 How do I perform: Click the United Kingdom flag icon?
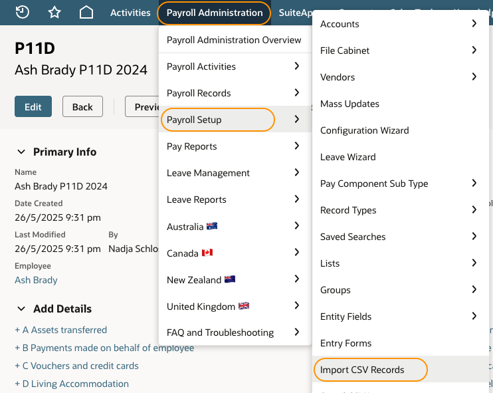[244, 305]
